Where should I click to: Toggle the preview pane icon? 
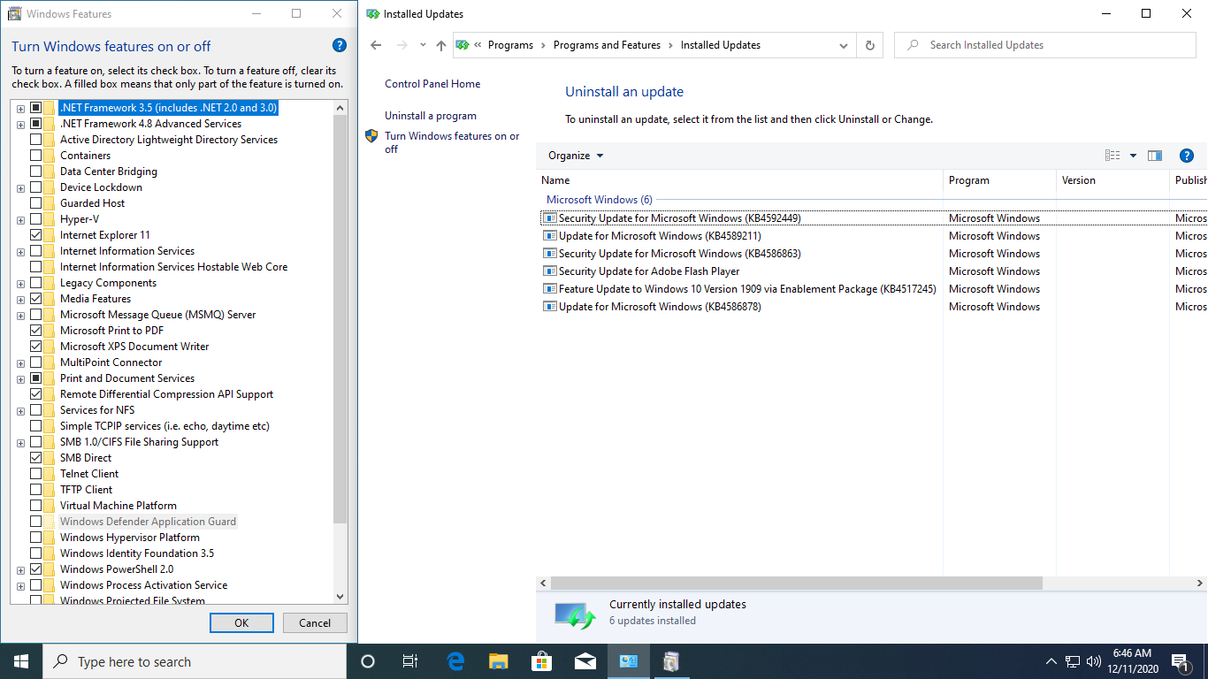pyautogui.click(x=1155, y=156)
